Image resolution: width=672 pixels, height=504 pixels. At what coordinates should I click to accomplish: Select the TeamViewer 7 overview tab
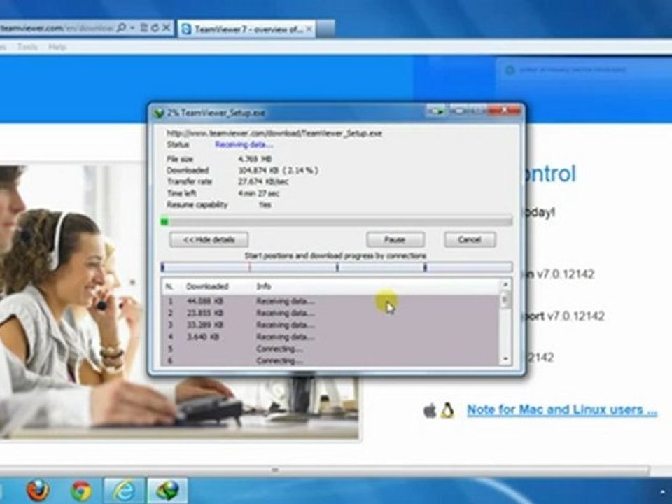(x=247, y=29)
